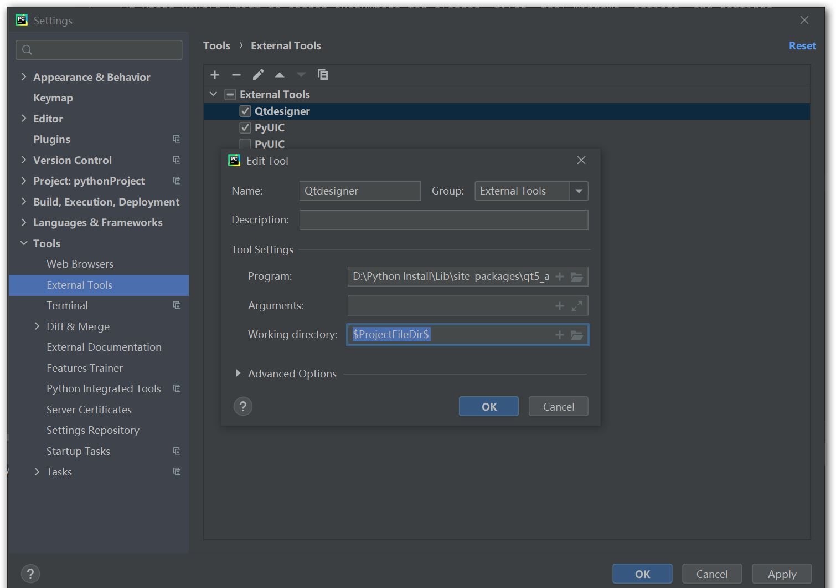Image resolution: width=836 pixels, height=588 pixels.
Task: Open Settings Repository page
Action: pyautogui.click(x=93, y=431)
